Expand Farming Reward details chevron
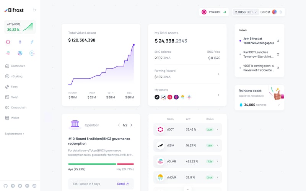The image size is (306, 191). (218, 74)
